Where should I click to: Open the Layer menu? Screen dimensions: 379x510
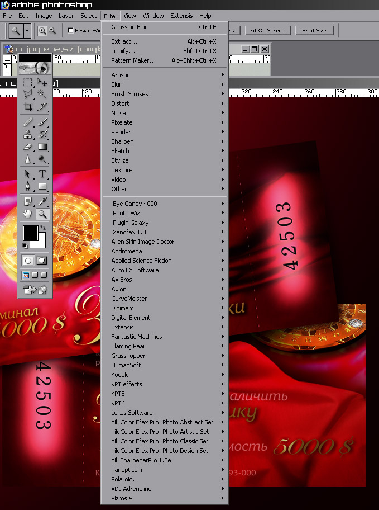(x=66, y=16)
